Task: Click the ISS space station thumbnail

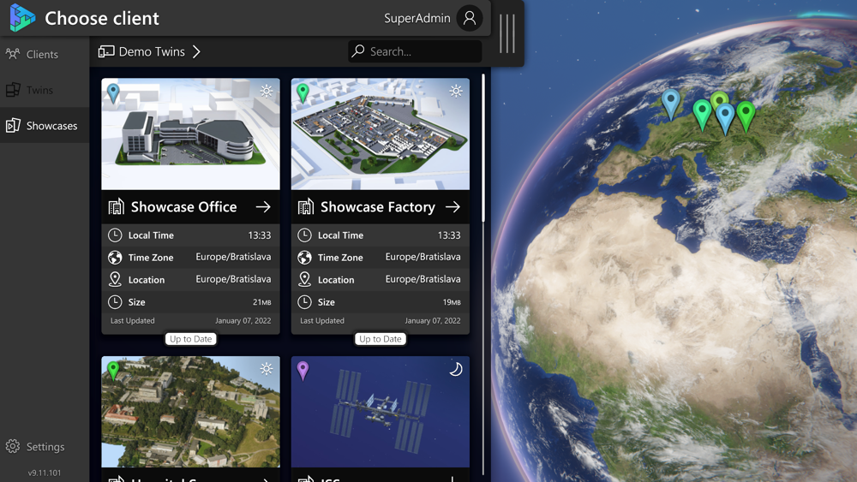Action: [381, 412]
